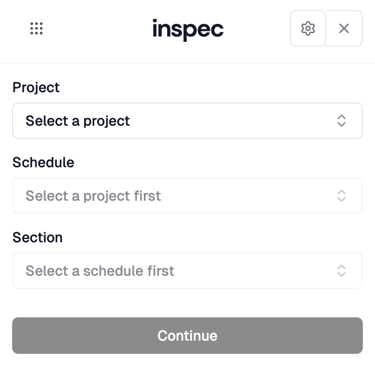Click the "Select a schedule first" placeholder text

pos(100,271)
